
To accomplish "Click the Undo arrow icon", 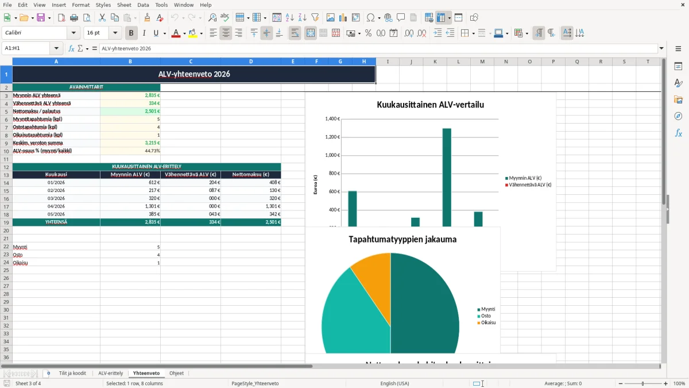I will [x=175, y=18].
